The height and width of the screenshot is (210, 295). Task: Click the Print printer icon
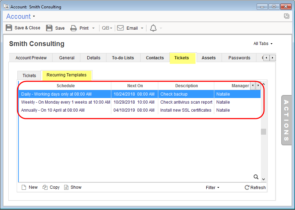pos(73,28)
